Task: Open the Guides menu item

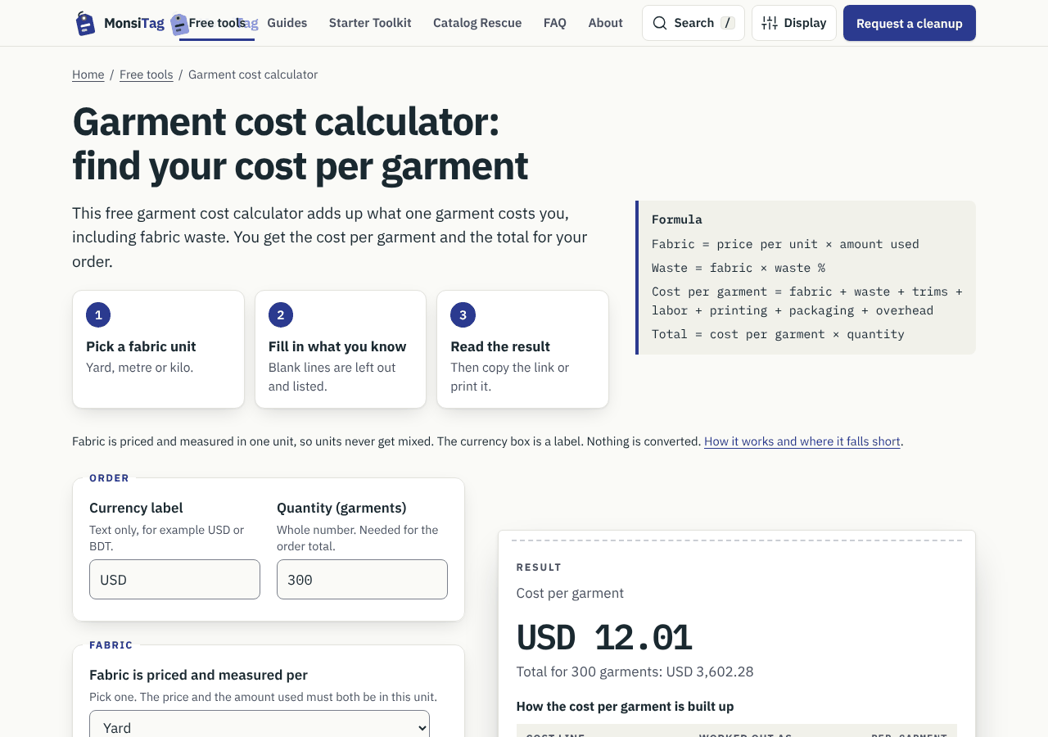Action: pyautogui.click(x=287, y=23)
